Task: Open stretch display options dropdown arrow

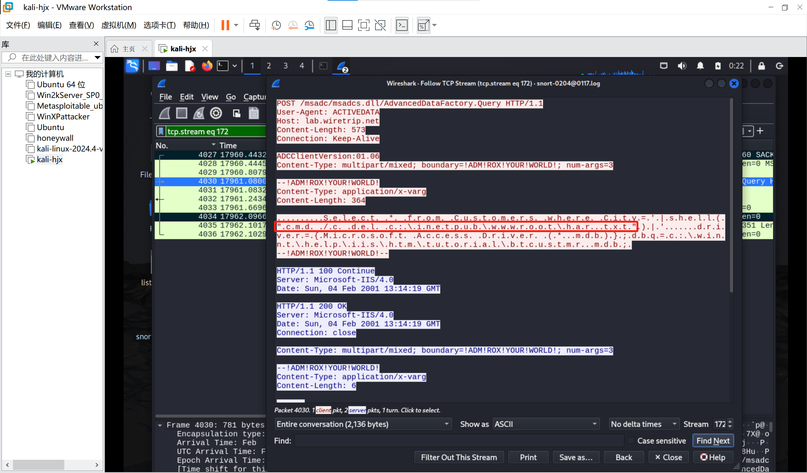Action: coord(435,25)
